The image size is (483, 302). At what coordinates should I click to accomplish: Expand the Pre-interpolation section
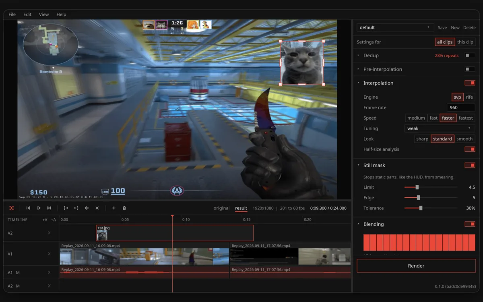[x=358, y=69]
